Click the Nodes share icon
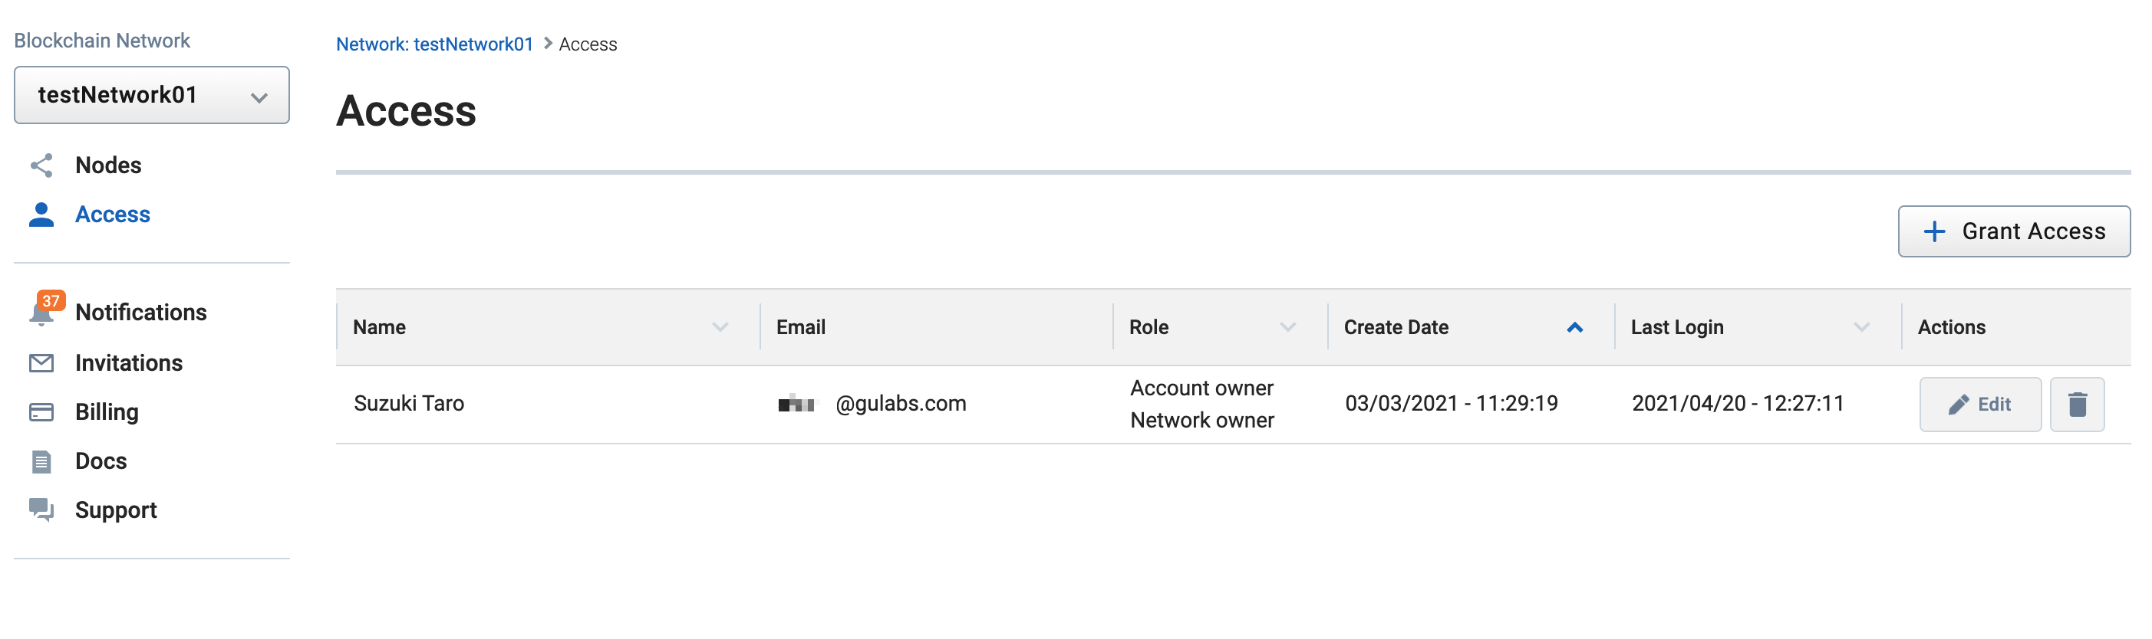Screen dimensions: 2152x639 (41, 165)
